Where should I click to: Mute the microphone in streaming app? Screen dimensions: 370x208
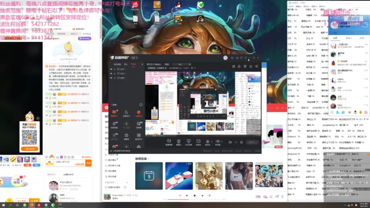coord(207,142)
